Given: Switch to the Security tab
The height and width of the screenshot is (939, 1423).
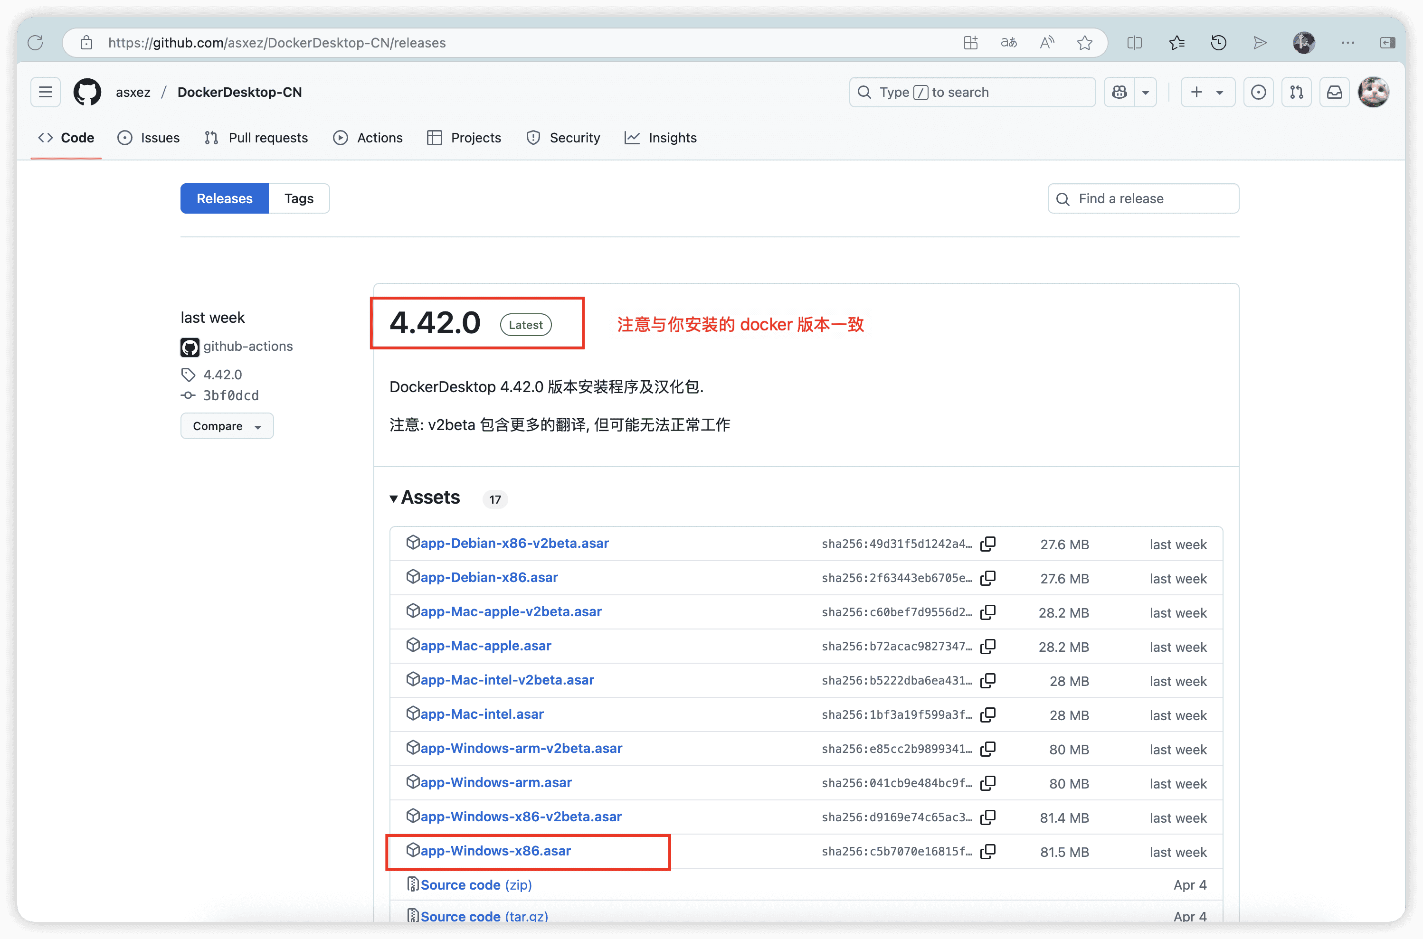Looking at the screenshot, I should coord(563,138).
